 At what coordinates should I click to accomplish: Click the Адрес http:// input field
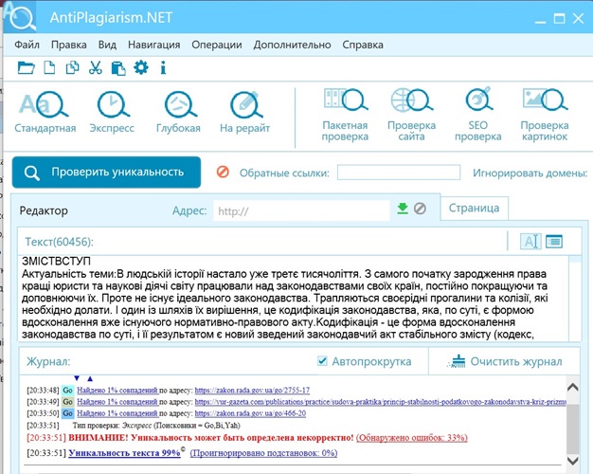point(301,210)
